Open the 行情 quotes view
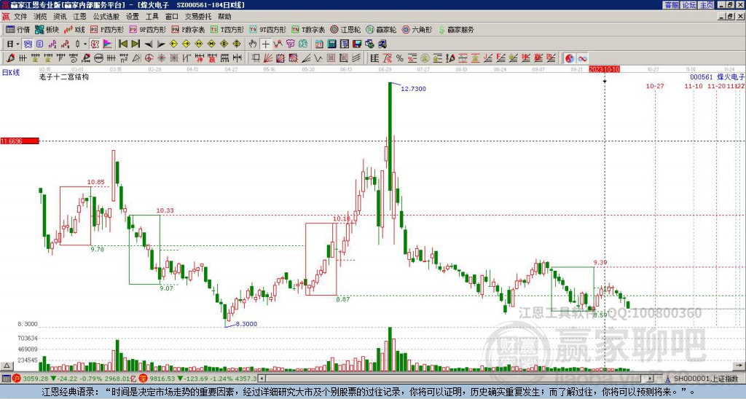This screenshot has height=399, width=746. [x=18, y=29]
